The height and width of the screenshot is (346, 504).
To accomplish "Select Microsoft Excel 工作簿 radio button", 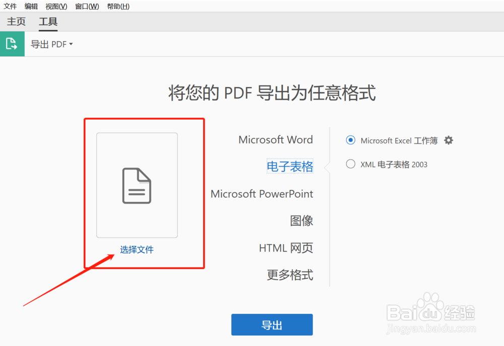I will pyautogui.click(x=350, y=141).
